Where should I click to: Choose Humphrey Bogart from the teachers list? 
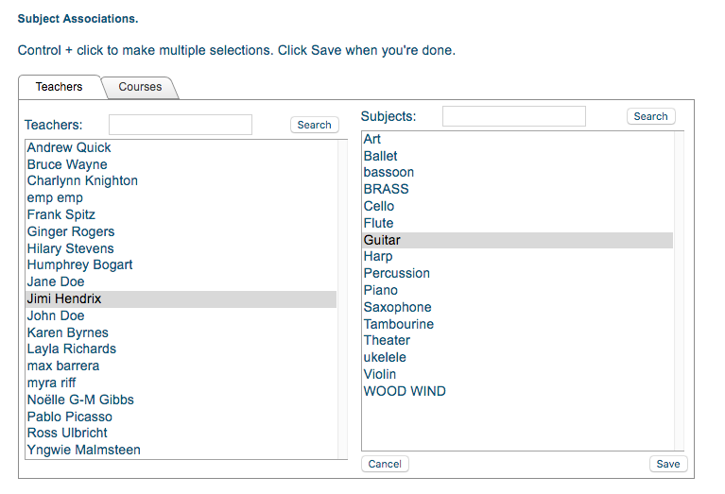point(79,265)
